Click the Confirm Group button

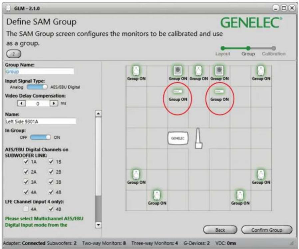click(267, 230)
